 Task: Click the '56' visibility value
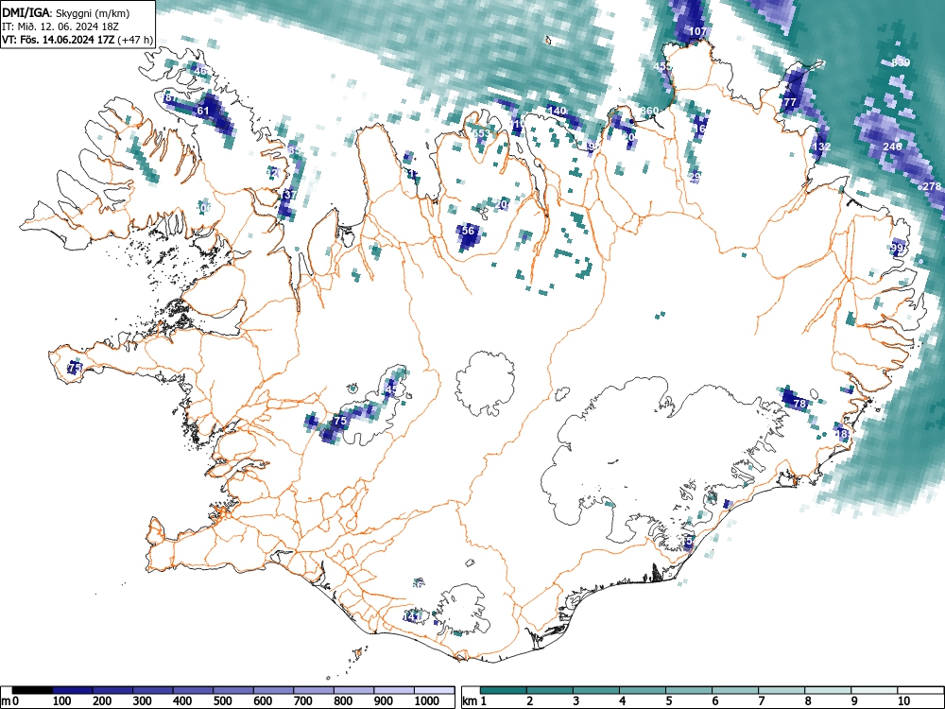(x=468, y=231)
